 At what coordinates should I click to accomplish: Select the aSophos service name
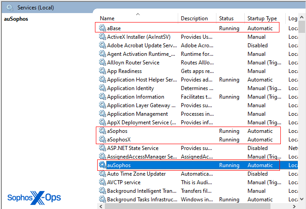117,131
